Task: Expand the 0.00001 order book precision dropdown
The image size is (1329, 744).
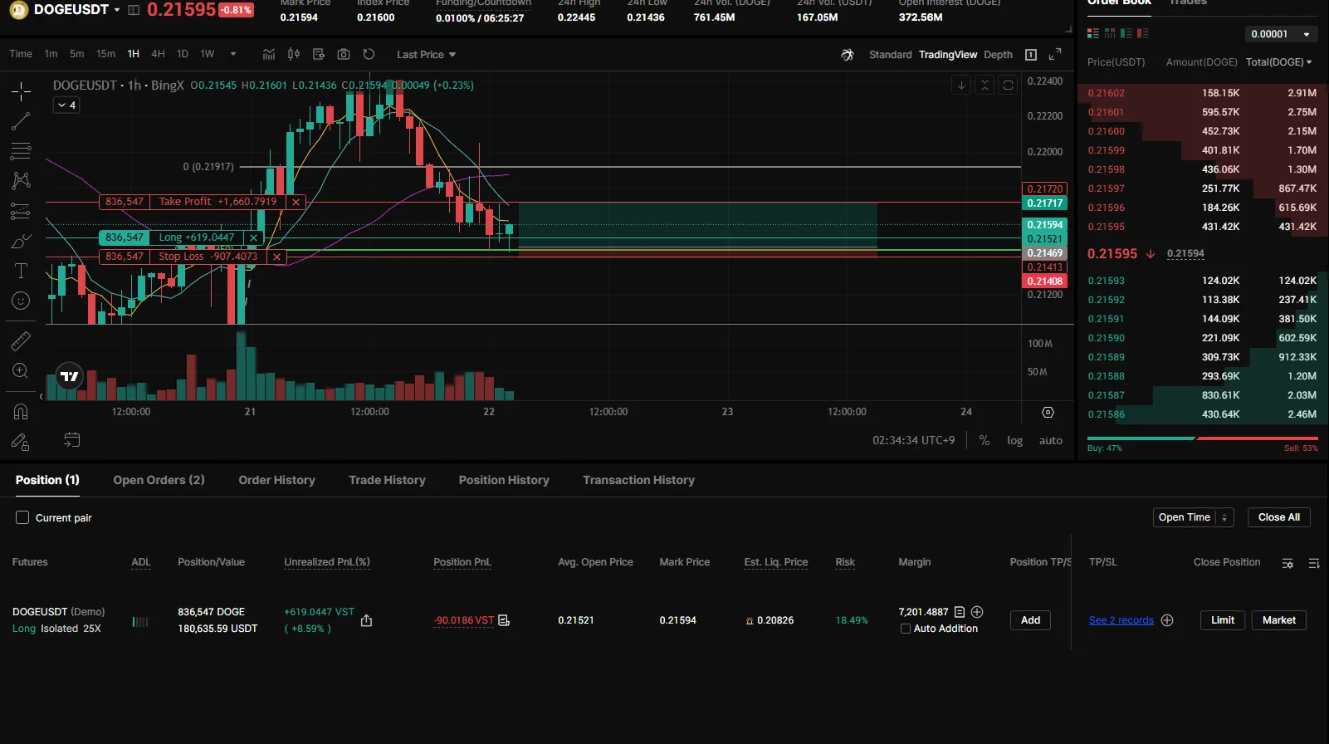Action: [x=1281, y=34]
